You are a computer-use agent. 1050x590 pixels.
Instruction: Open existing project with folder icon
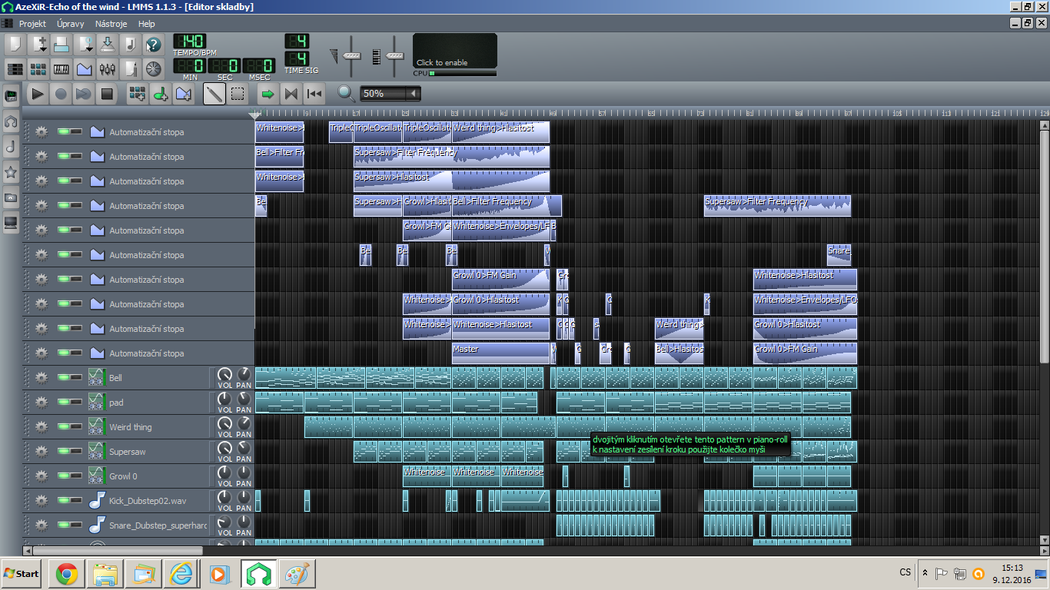click(x=61, y=44)
